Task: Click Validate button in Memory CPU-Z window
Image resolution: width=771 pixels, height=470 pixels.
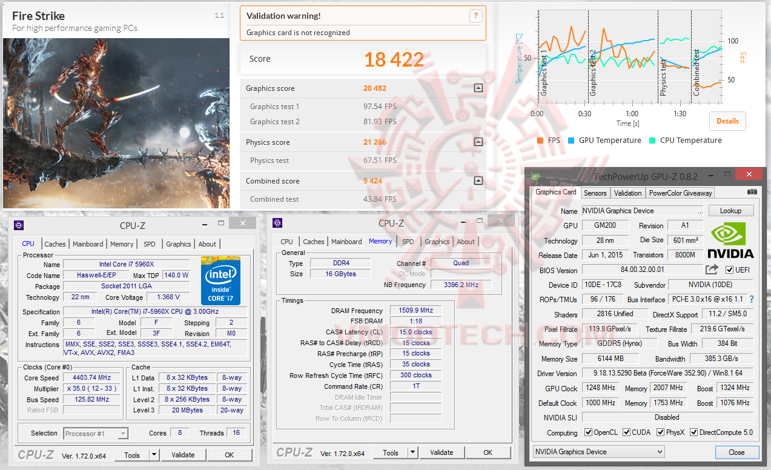Action: 442,452
